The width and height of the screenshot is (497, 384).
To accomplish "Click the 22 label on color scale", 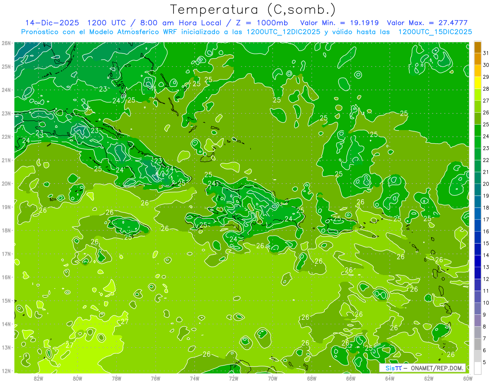I will [486, 160].
